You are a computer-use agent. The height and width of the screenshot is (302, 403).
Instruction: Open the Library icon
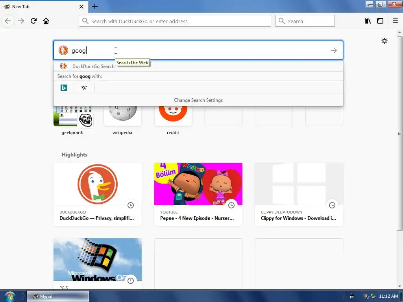tap(368, 21)
